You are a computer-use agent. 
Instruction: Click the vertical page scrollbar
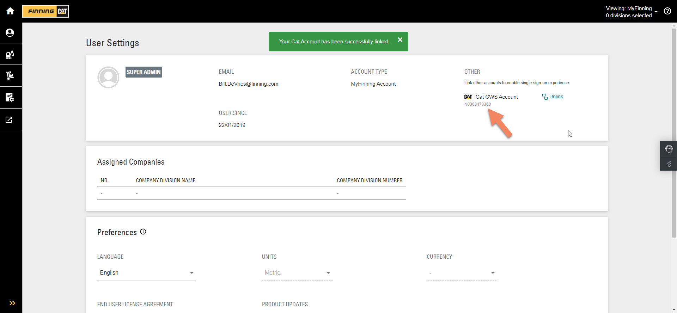[x=674, y=134]
